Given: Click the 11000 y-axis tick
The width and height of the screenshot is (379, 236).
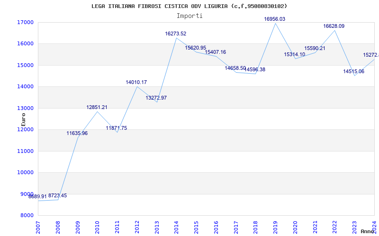Looking at the screenshot, I should pyautogui.click(x=25, y=151).
